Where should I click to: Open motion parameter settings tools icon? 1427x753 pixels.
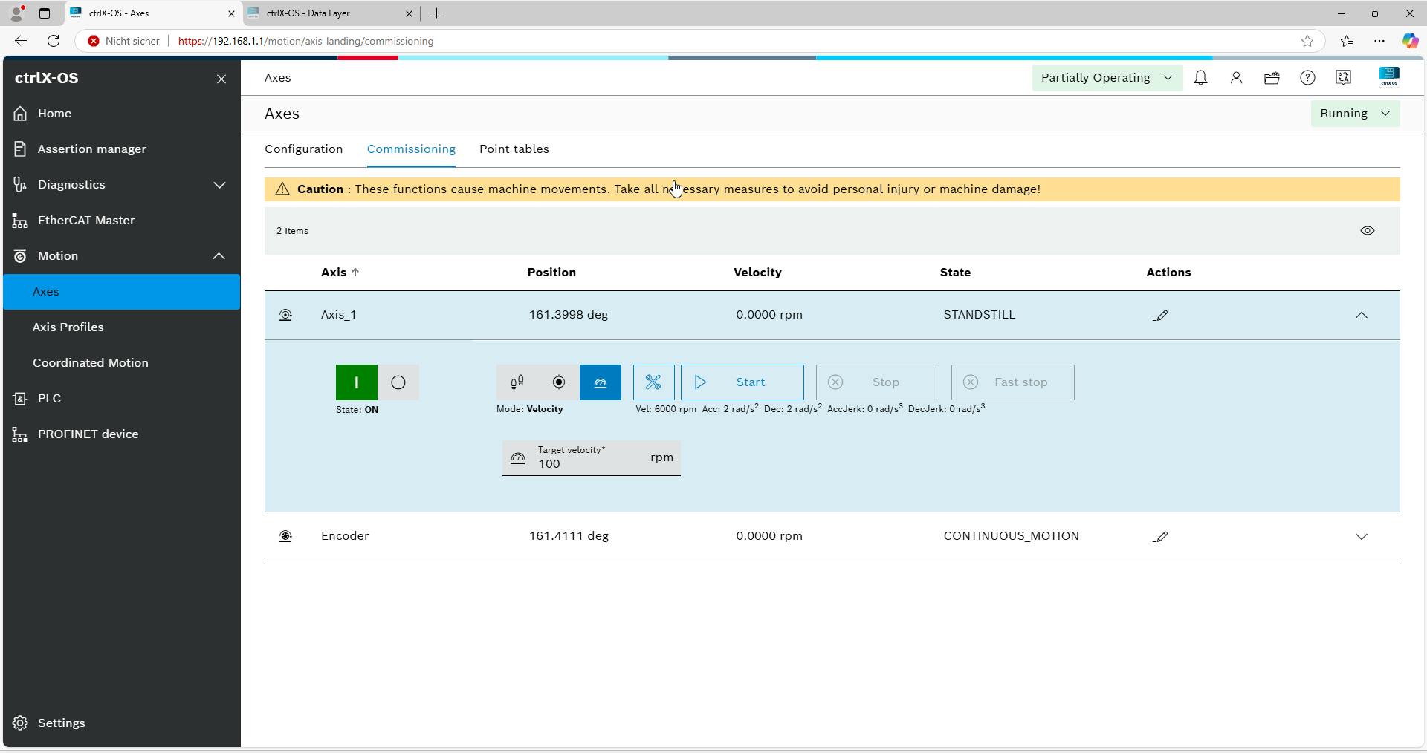coord(653,382)
